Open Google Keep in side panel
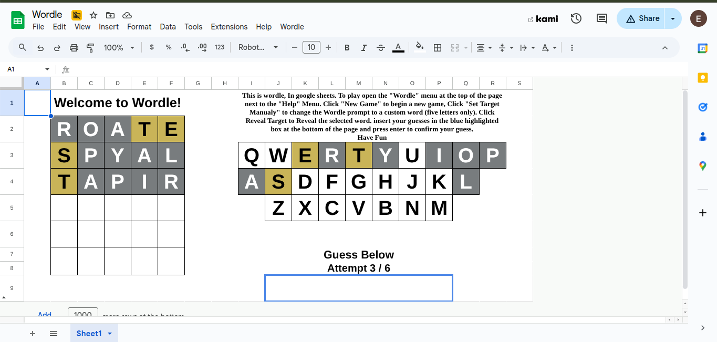Screen dimensions: 717x342 click(x=703, y=78)
